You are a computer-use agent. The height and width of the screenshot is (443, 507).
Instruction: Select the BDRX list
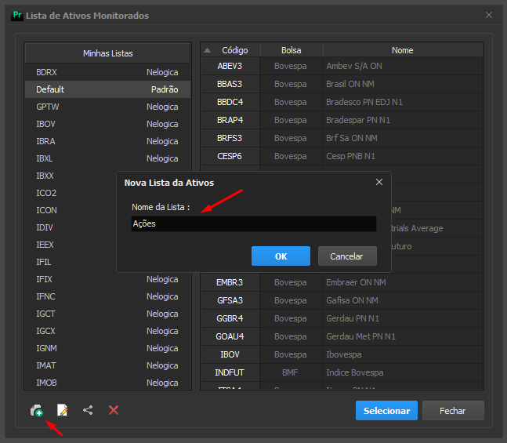click(107, 72)
